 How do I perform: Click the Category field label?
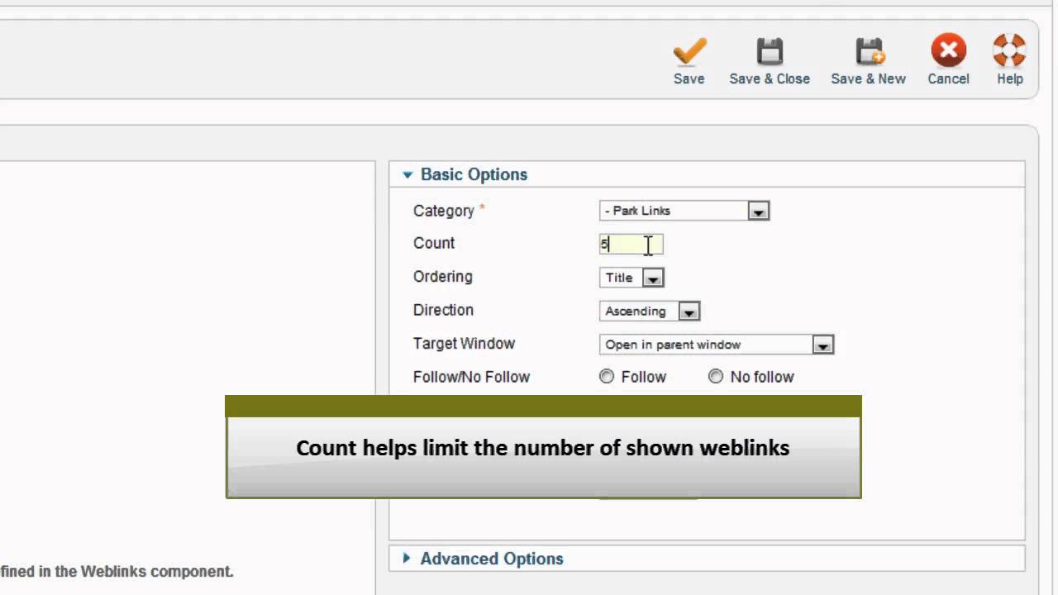[x=444, y=211]
